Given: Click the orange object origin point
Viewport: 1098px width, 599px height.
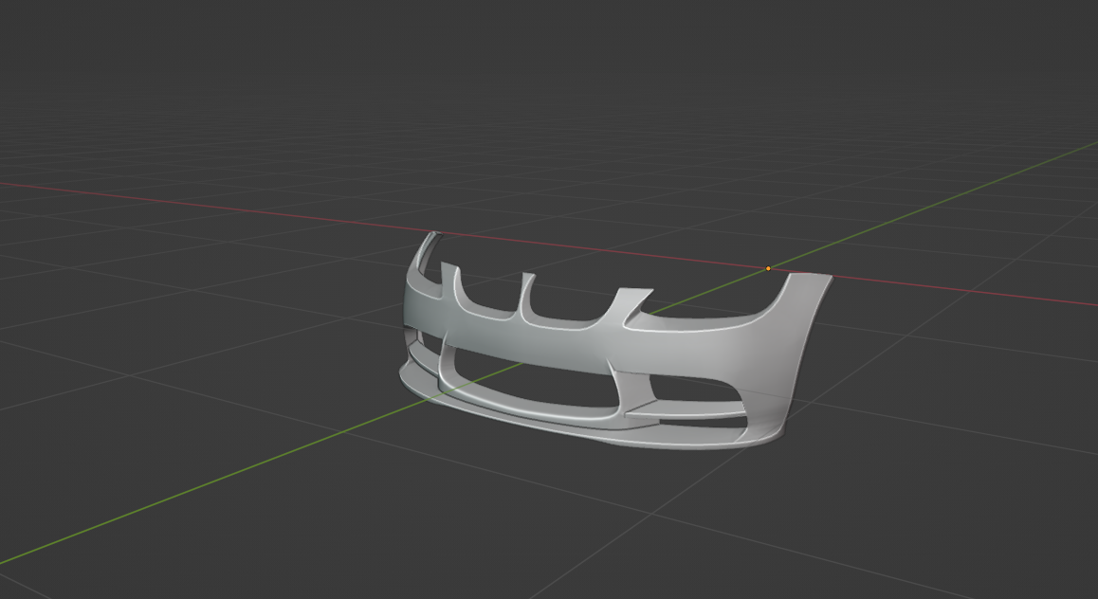Looking at the screenshot, I should point(768,269).
